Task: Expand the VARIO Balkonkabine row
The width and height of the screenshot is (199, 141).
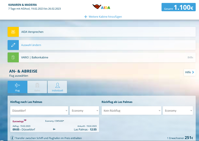Action: click(x=101, y=57)
